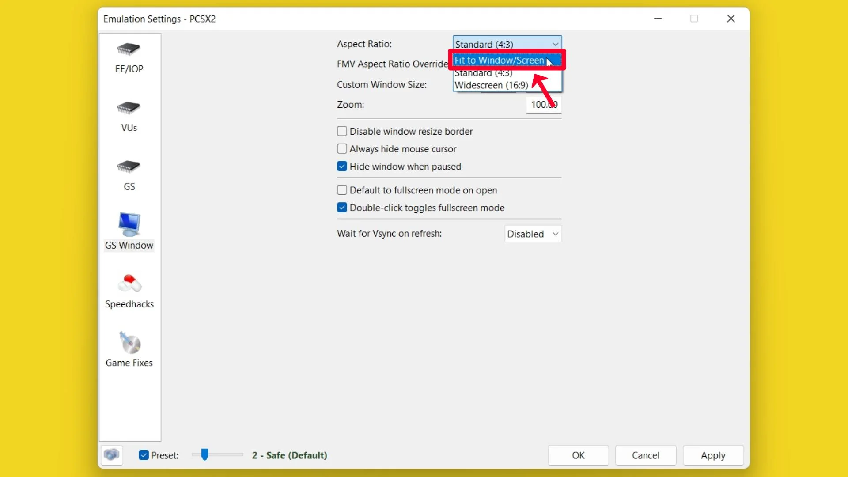Disable Hide window when paused option
The height and width of the screenshot is (477, 848).
click(342, 166)
